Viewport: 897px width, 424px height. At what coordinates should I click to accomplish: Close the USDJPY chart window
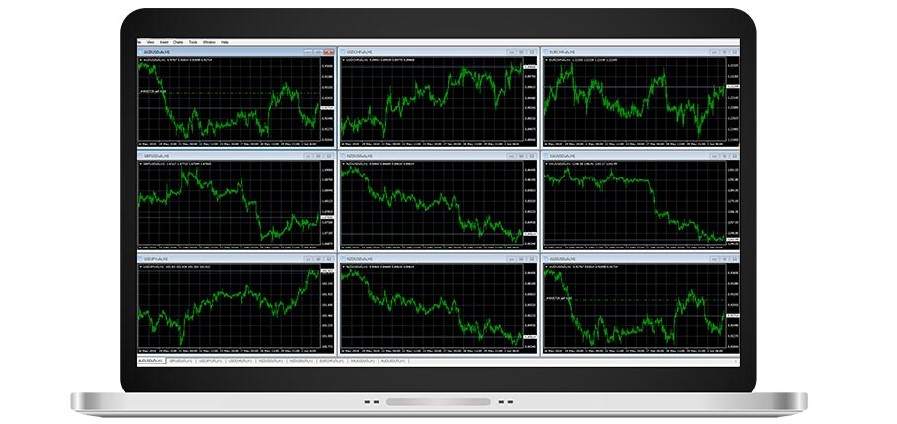pyautogui.click(x=328, y=259)
